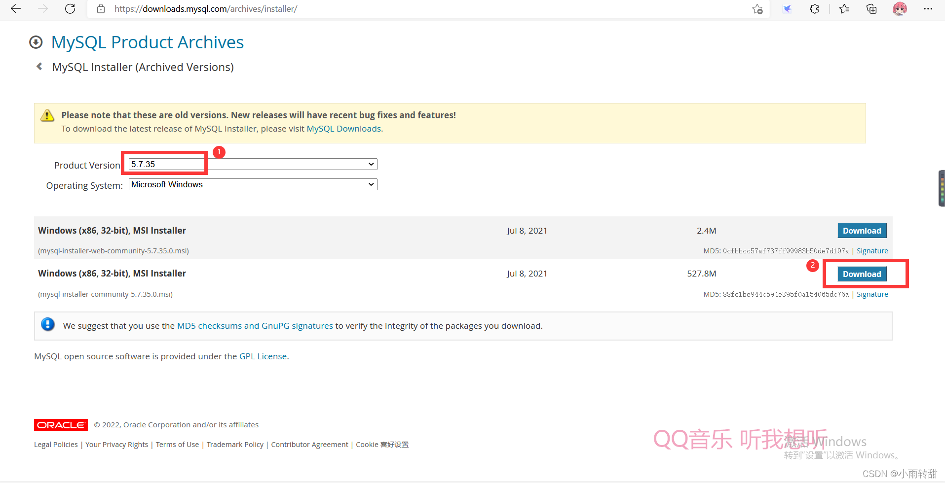The image size is (945, 483).
Task: Open the GPL License link
Action: [x=263, y=356]
